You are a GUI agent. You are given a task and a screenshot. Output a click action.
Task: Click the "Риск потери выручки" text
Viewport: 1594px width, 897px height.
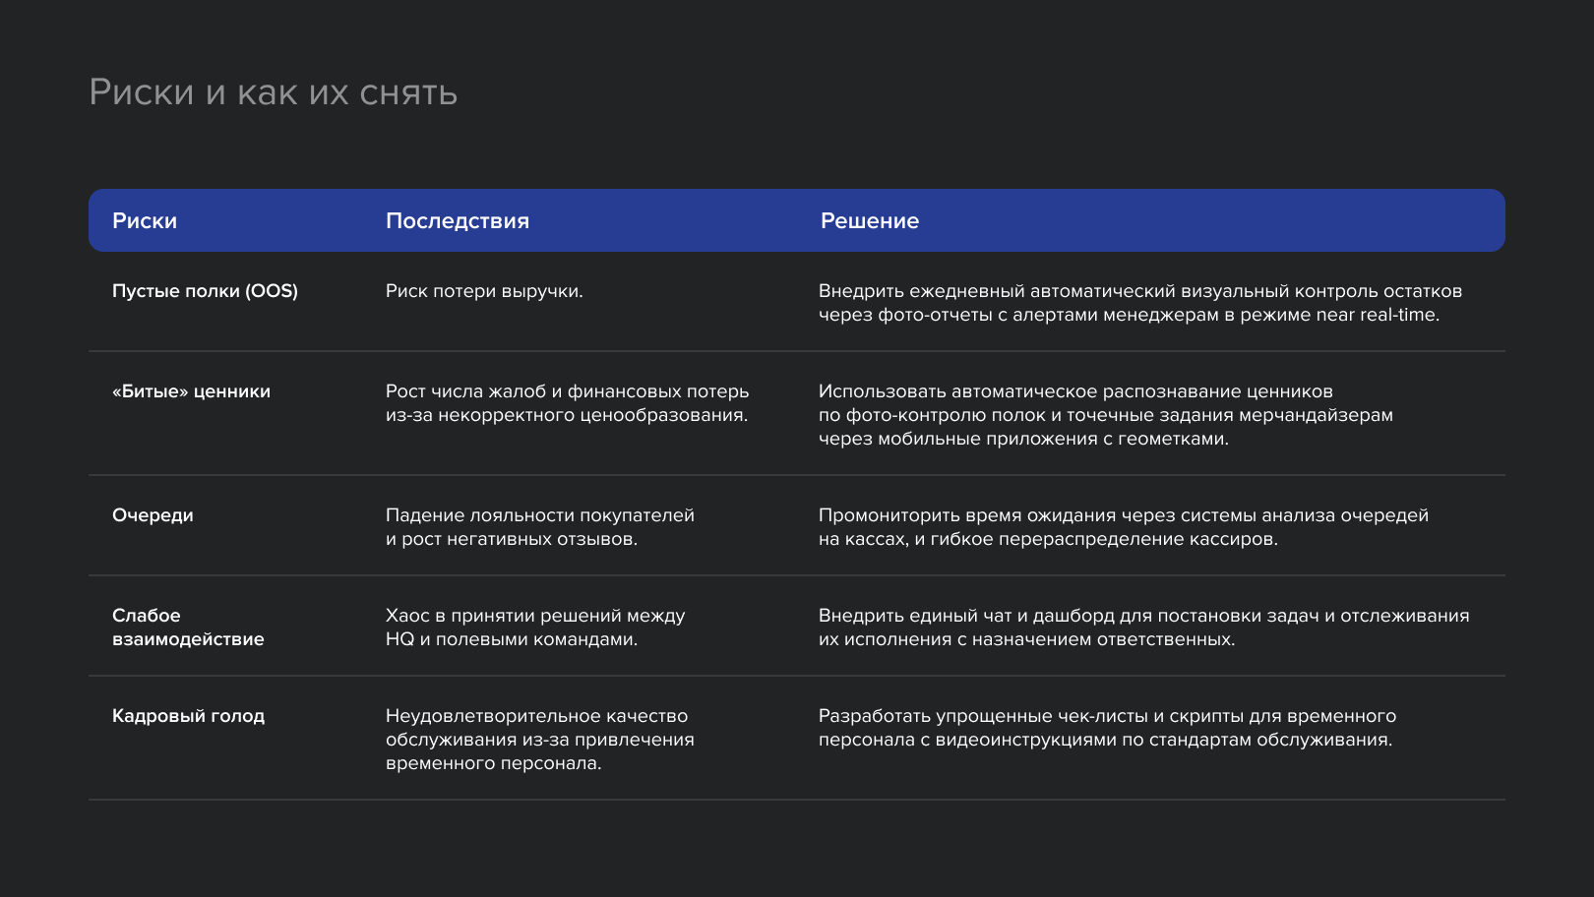484,291
